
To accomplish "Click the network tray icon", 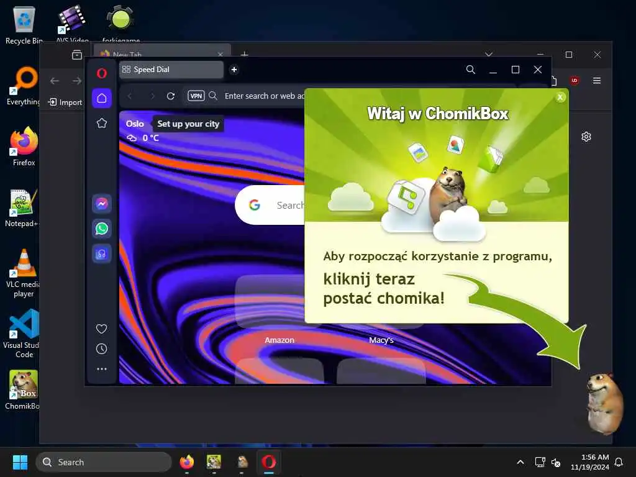I will (x=540, y=462).
